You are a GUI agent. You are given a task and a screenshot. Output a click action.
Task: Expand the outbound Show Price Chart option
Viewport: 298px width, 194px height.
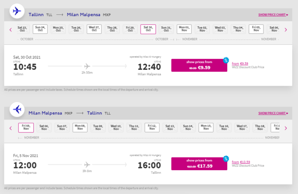click(273, 15)
